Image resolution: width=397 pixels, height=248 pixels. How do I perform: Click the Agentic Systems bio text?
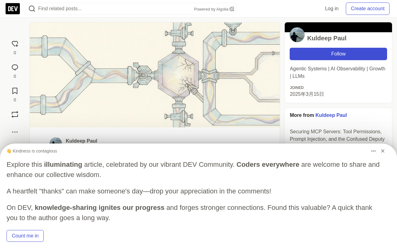pos(337,73)
